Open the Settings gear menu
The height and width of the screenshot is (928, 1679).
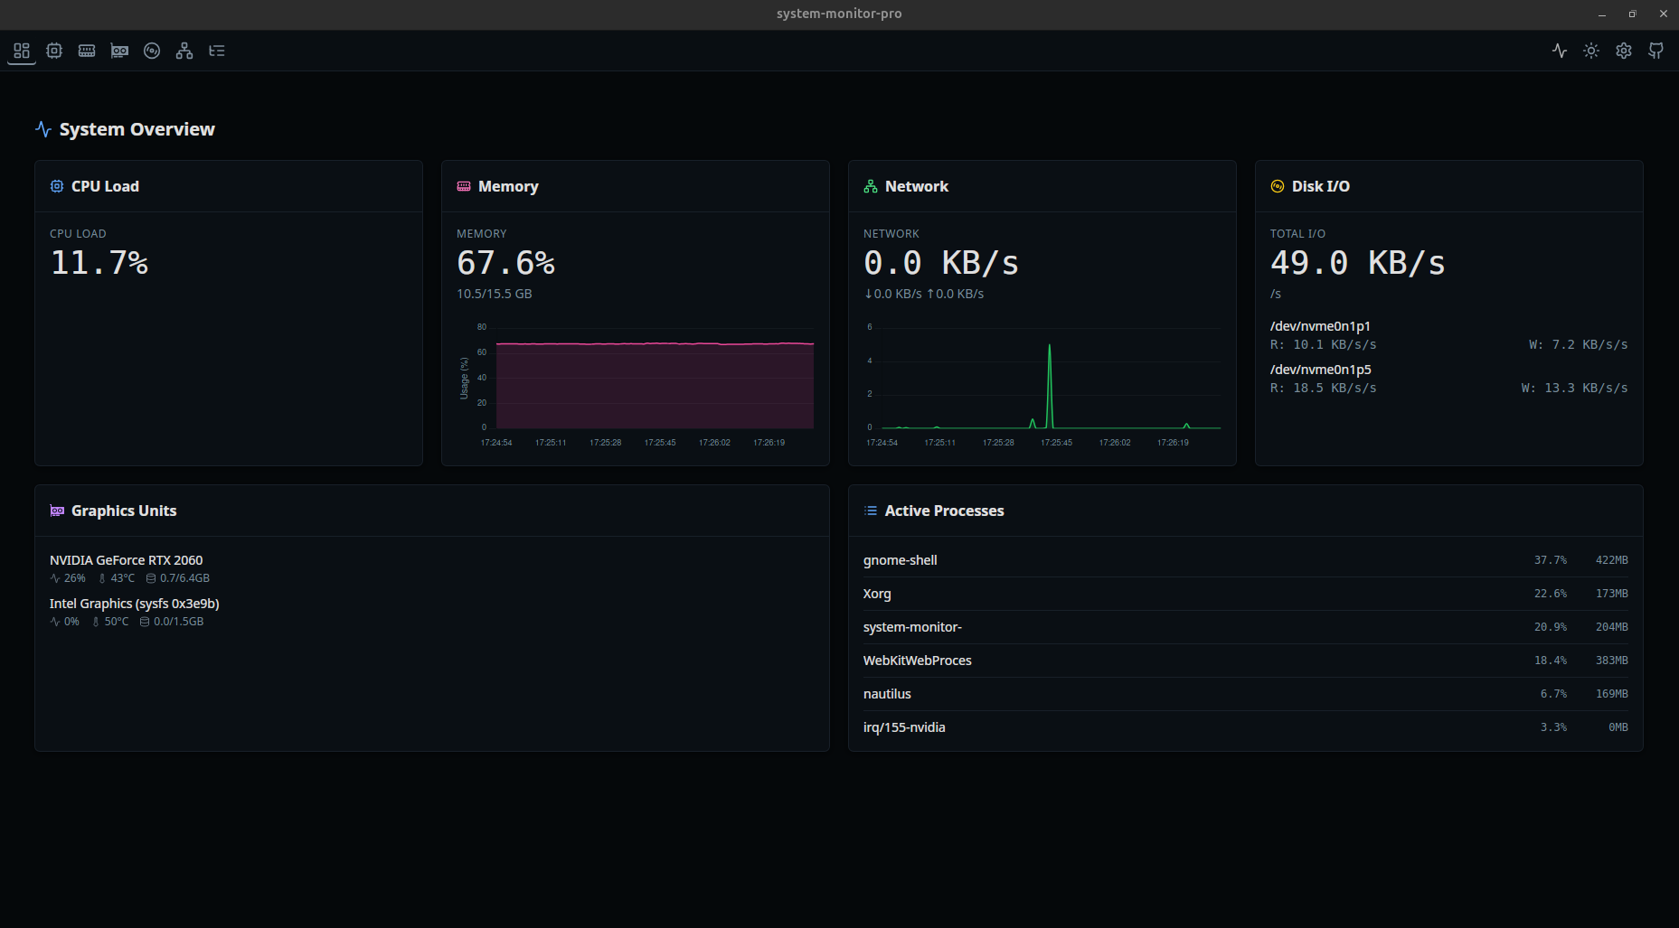[1624, 51]
